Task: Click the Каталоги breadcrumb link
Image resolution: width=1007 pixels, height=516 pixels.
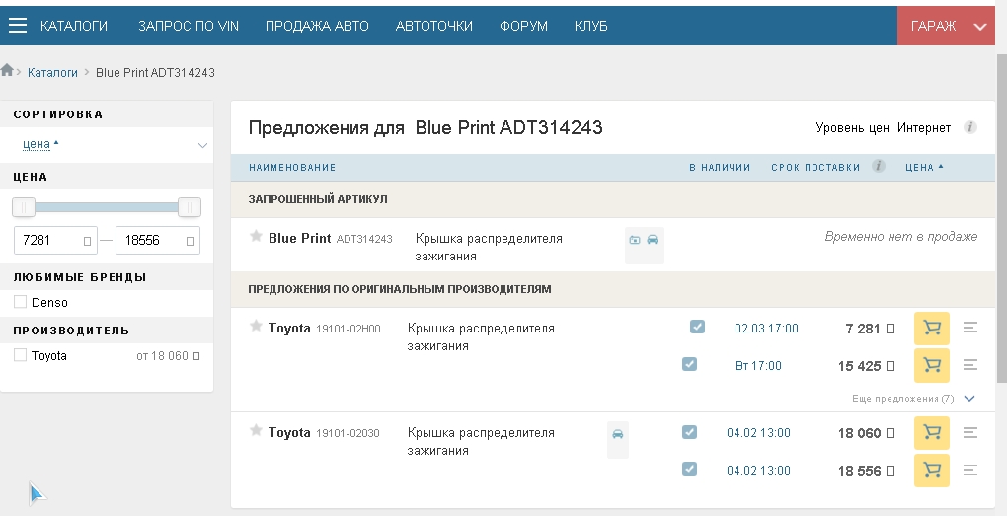Action: click(x=52, y=73)
